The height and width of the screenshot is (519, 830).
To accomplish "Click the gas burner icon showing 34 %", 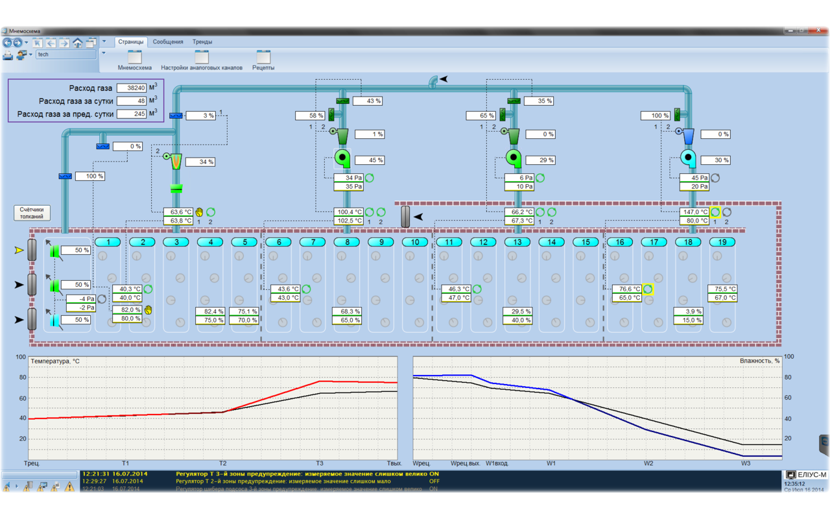I will pos(176,162).
